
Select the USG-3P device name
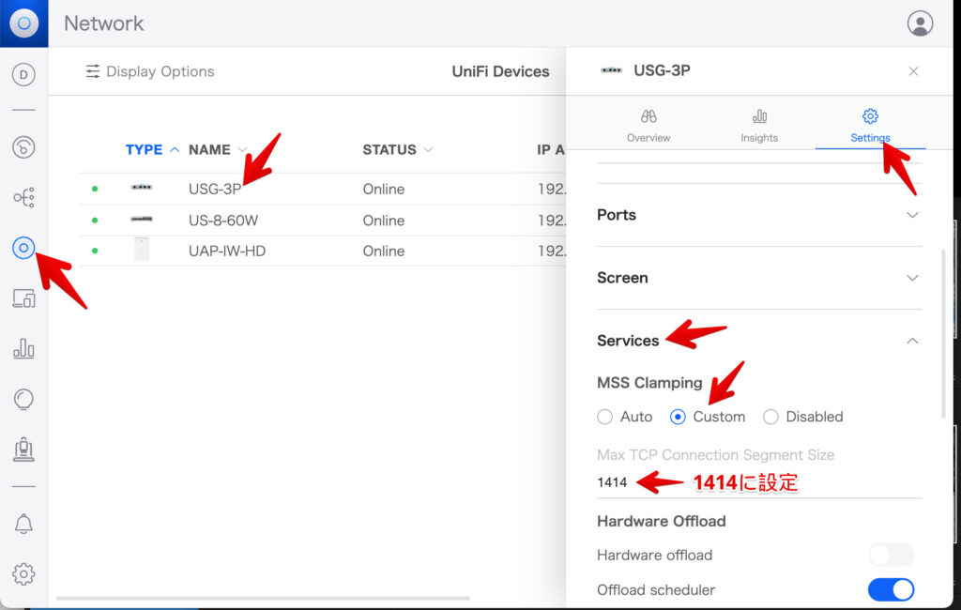215,189
